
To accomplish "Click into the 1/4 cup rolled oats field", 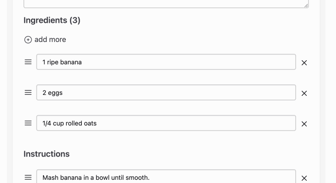I will pyautogui.click(x=166, y=123).
